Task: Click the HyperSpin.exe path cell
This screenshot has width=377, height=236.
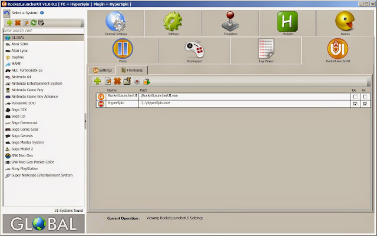Action: click(x=244, y=104)
